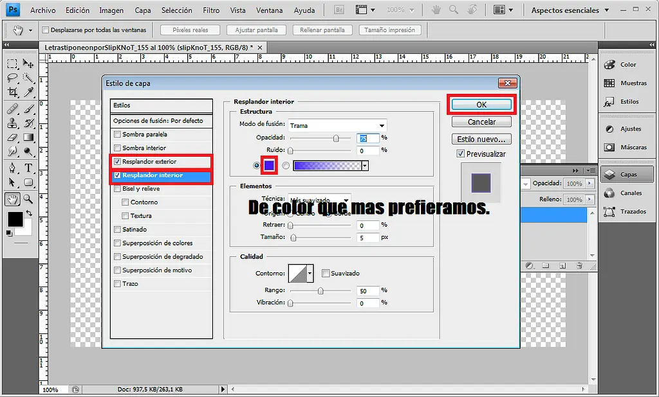Open the layers Relleno slider arrow
Image resolution: width=659 pixels, height=397 pixels.
590,200
